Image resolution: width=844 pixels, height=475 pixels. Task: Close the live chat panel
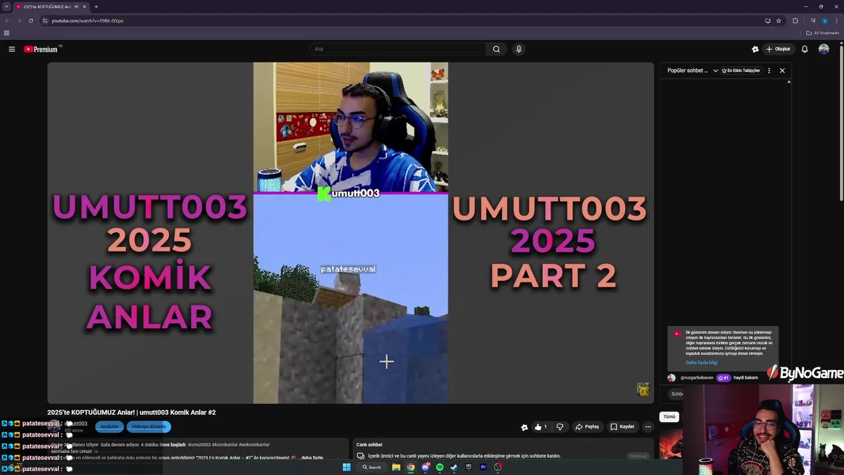[x=782, y=71]
